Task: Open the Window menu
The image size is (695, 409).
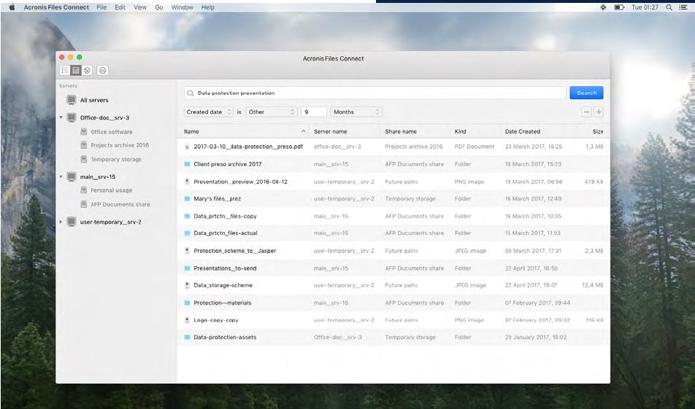Action: click(183, 7)
